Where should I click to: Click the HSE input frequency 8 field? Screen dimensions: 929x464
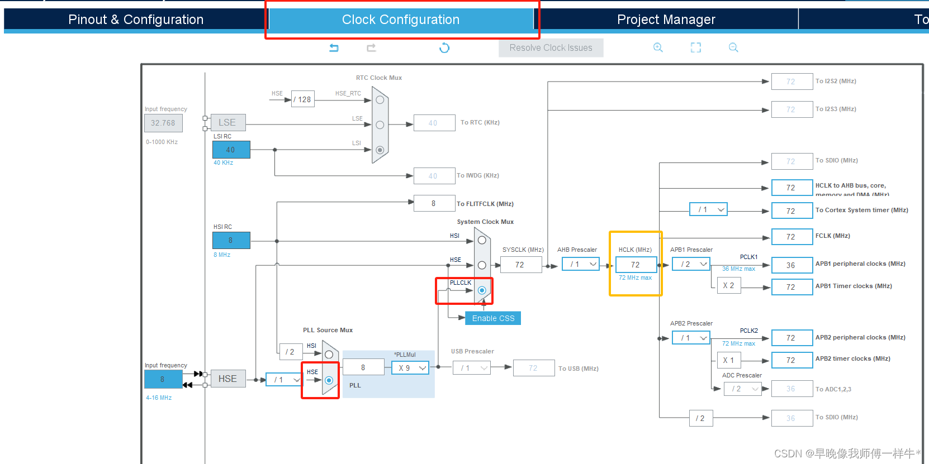point(163,379)
